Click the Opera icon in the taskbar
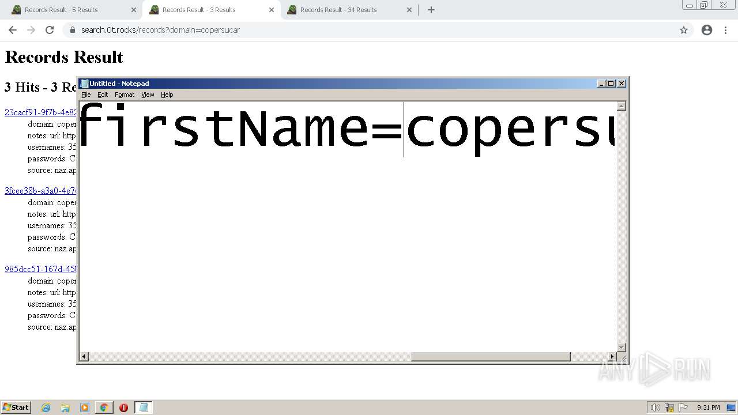The height and width of the screenshot is (415, 738). point(123,408)
